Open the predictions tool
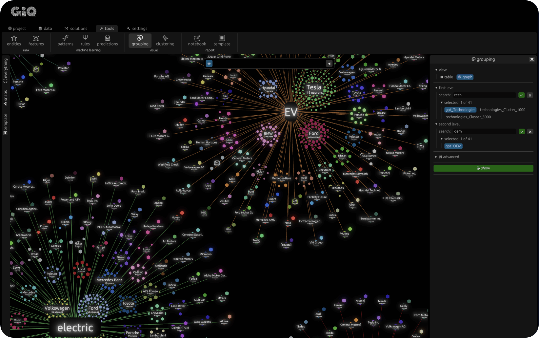 point(108,41)
